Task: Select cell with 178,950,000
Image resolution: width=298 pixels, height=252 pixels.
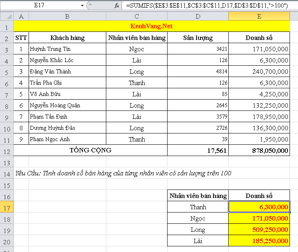Action: point(259,117)
